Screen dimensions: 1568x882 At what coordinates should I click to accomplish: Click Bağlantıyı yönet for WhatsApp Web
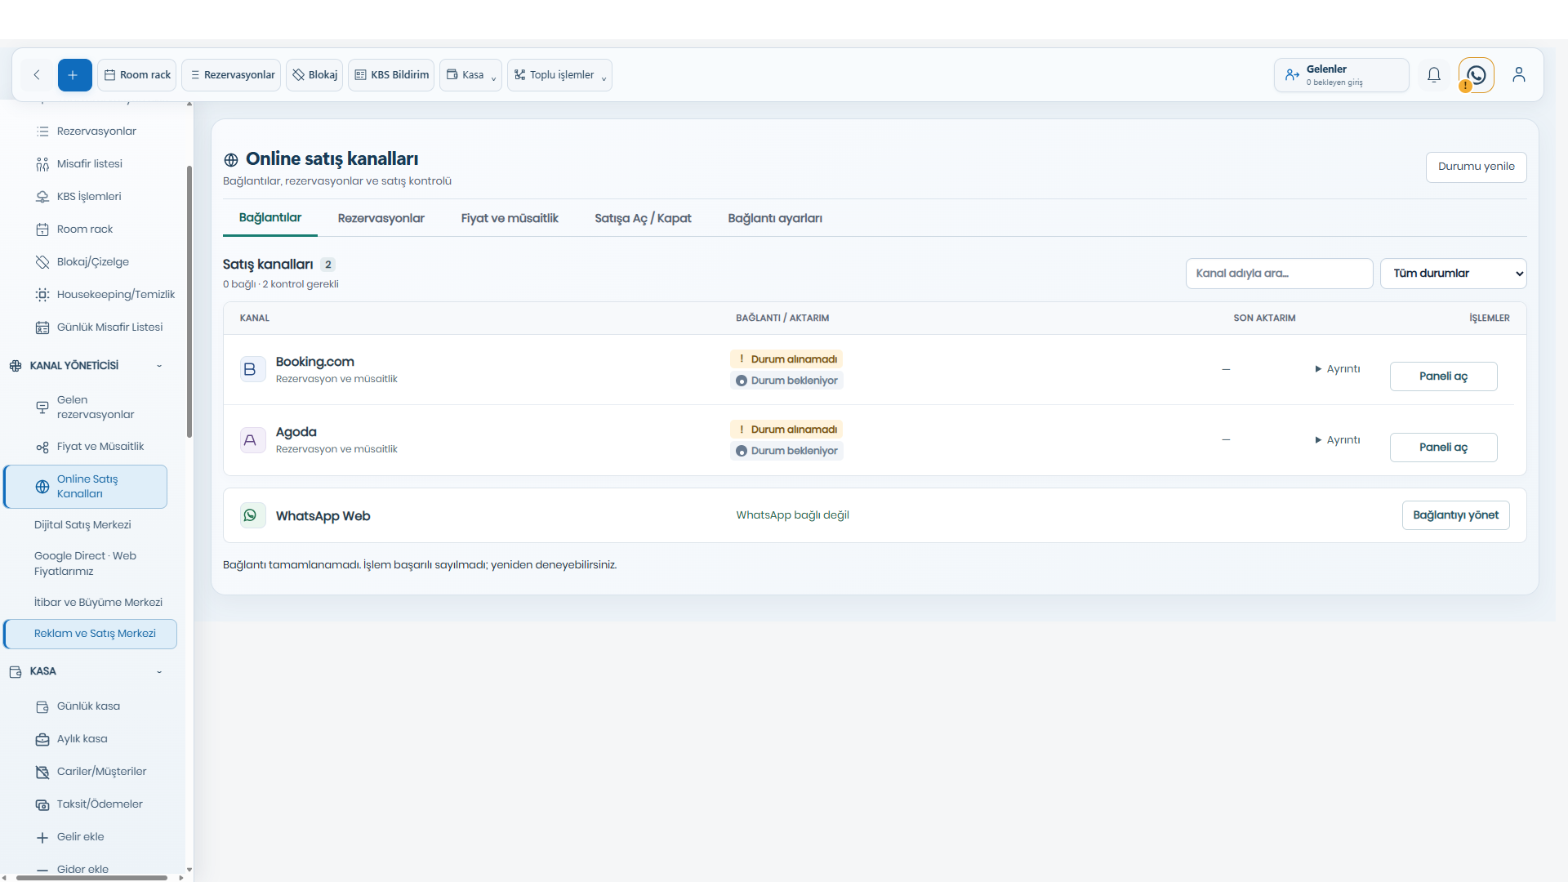tap(1455, 515)
